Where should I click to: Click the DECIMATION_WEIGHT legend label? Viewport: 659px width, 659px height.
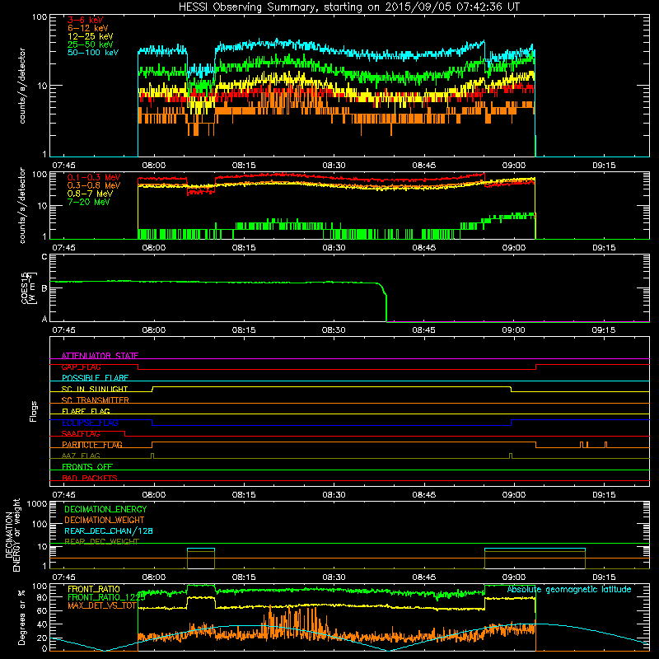click(105, 520)
